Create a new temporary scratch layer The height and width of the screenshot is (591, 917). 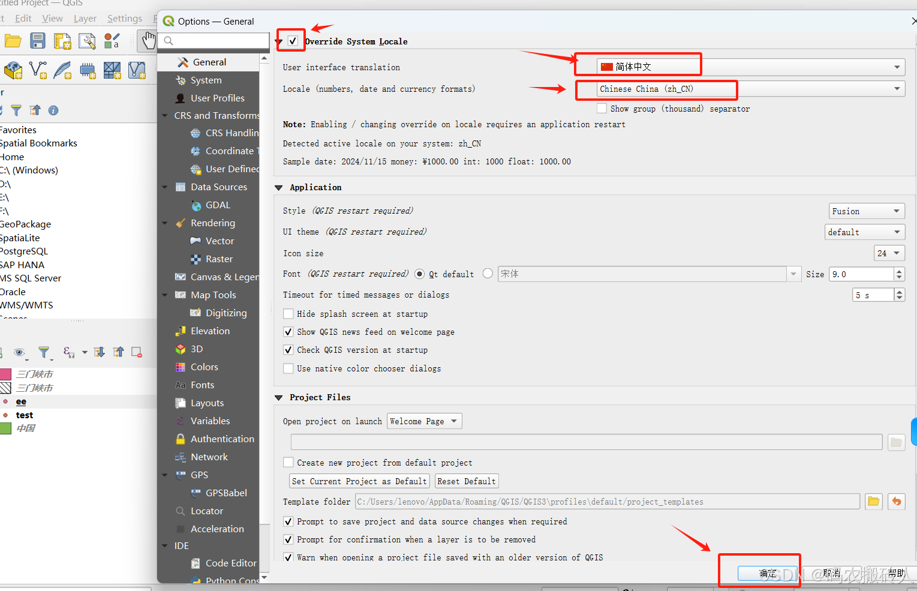point(88,71)
